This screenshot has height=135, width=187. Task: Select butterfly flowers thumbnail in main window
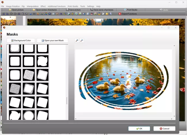tap(8, 21)
